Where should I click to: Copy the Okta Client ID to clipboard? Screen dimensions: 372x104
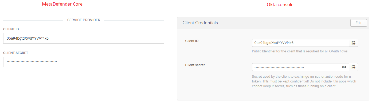pos(354,43)
